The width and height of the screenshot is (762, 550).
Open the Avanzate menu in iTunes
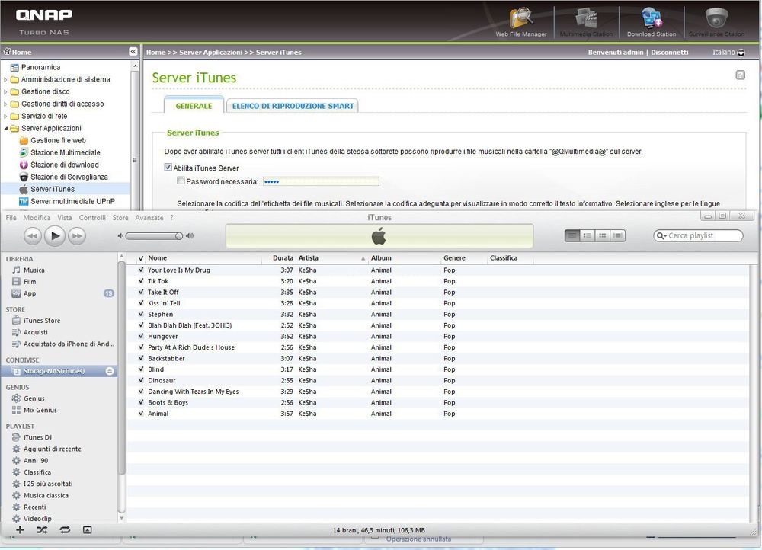pos(149,218)
